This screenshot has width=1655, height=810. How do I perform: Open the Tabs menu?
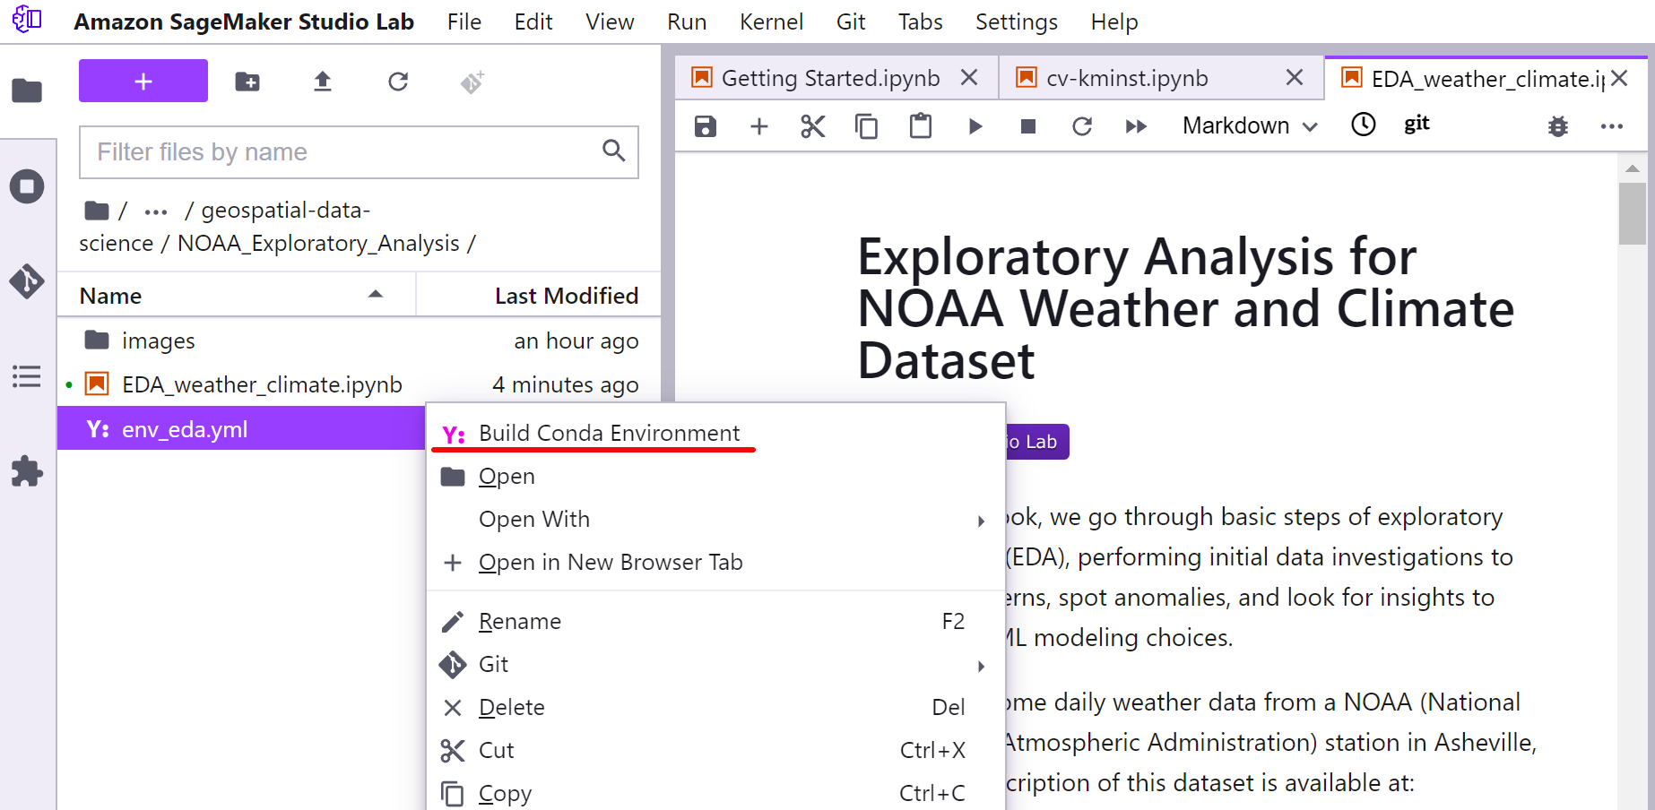[x=921, y=22]
